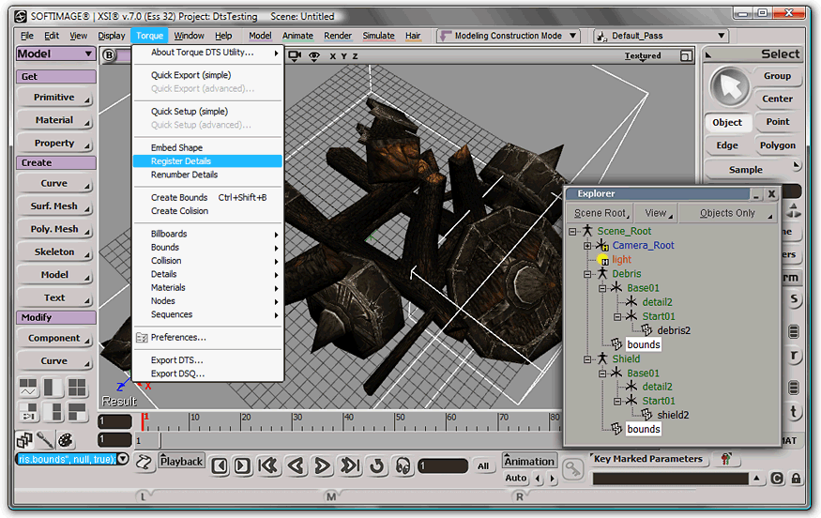Collapse the Debris tree node
This screenshot has width=821, height=518.
(x=587, y=274)
